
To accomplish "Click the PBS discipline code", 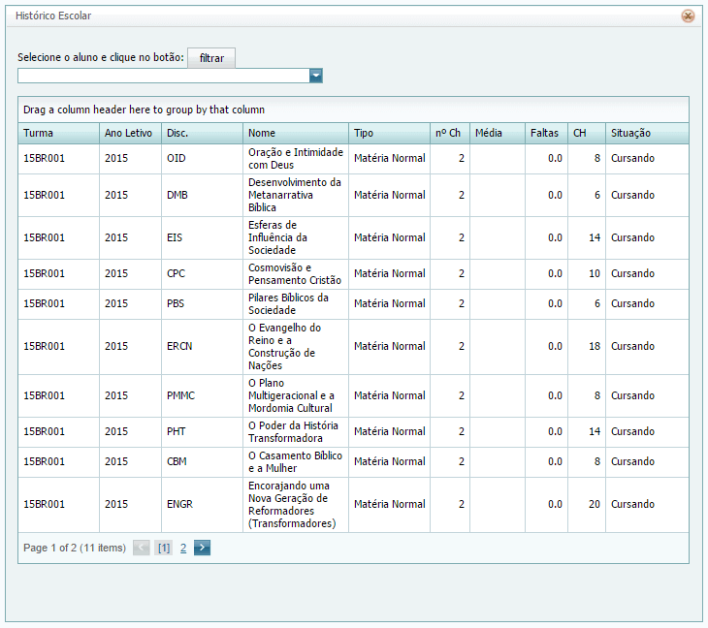I will pyautogui.click(x=176, y=303).
